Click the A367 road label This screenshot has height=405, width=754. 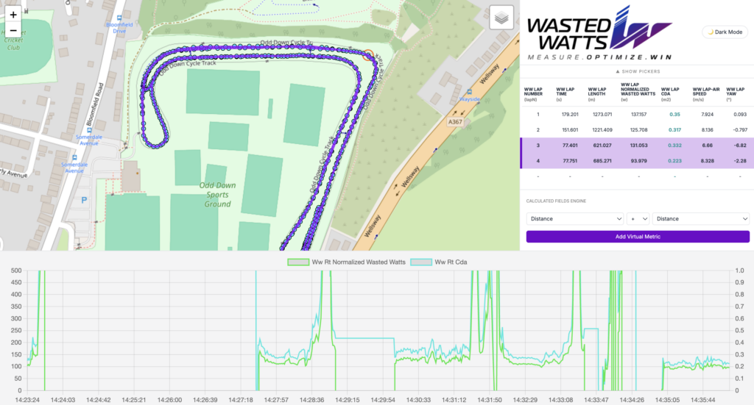coord(455,122)
